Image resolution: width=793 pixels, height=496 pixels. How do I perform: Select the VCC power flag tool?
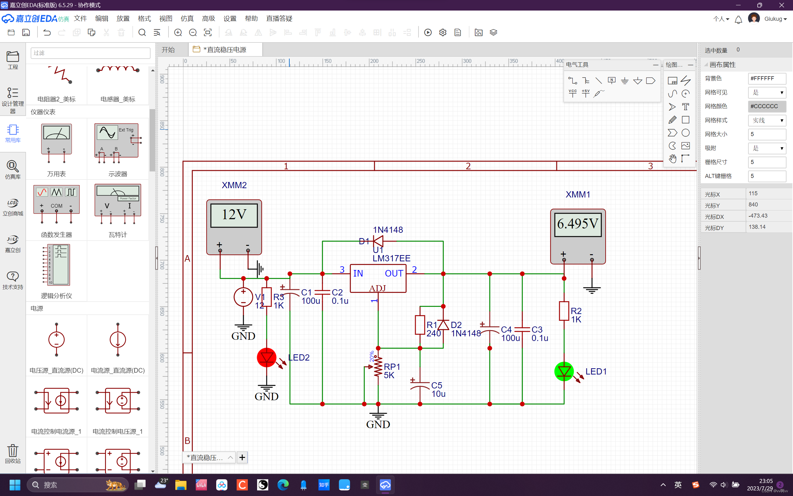[572, 94]
